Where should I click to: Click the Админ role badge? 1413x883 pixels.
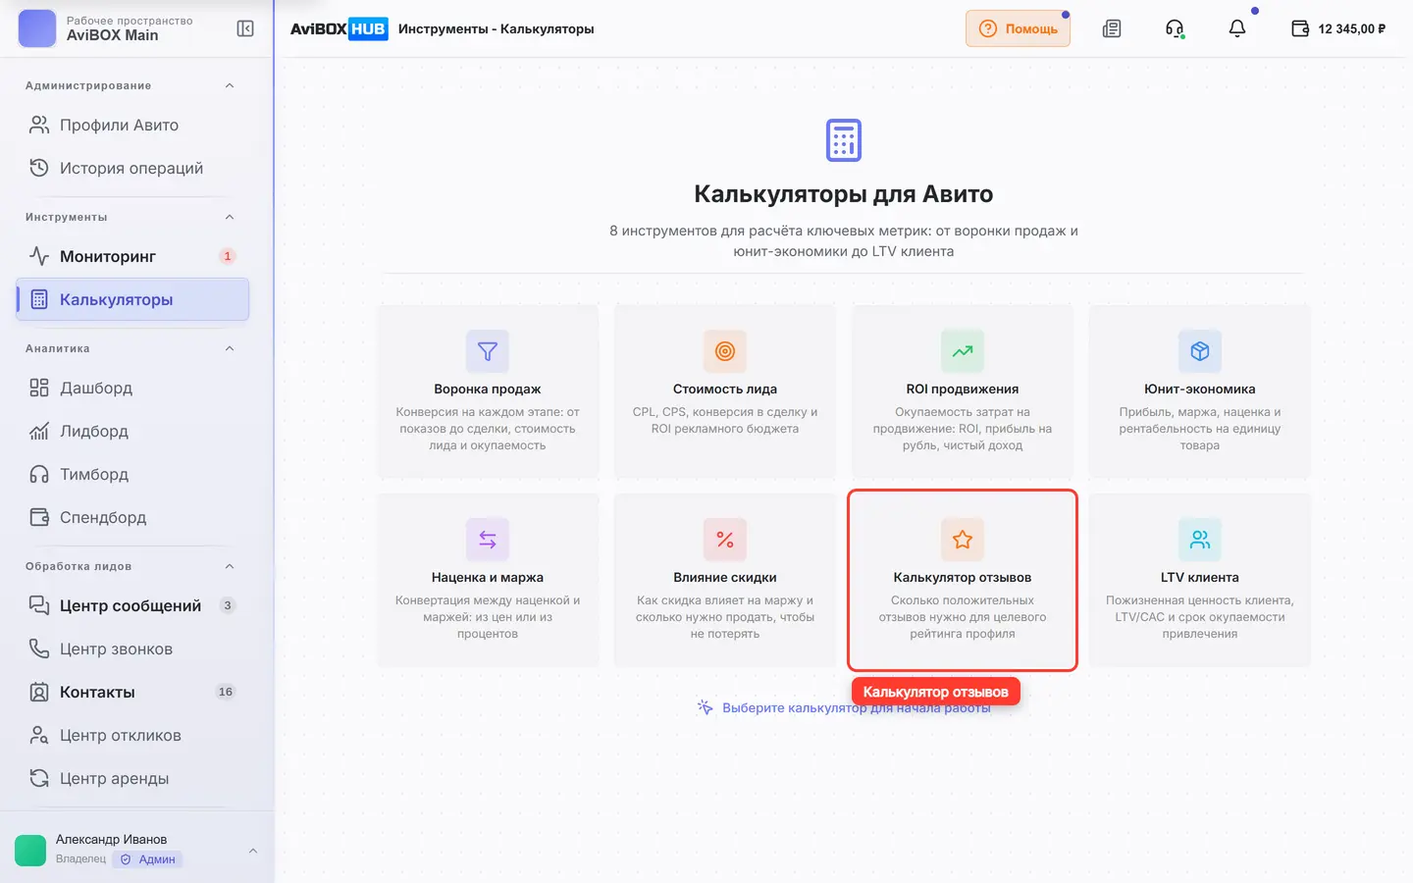point(147,859)
